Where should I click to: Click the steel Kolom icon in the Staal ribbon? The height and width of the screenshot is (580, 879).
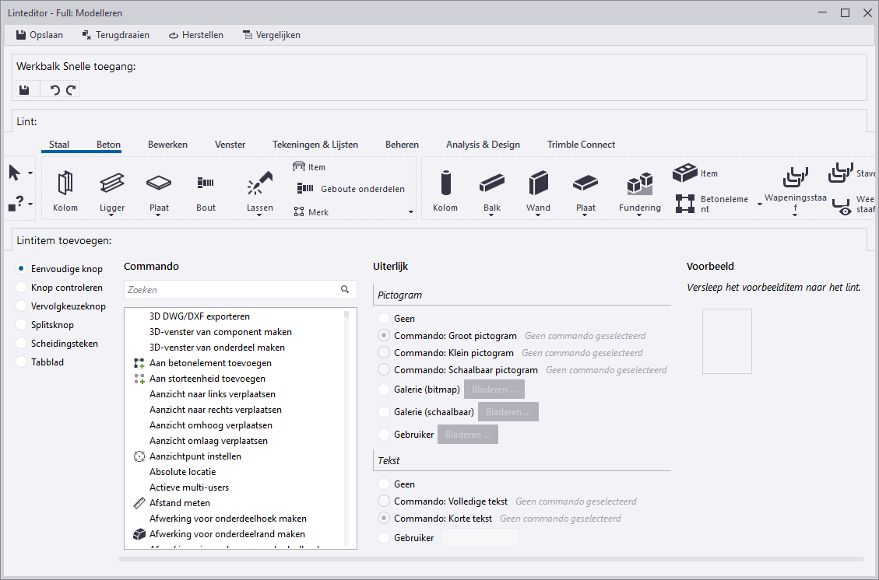[65, 184]
